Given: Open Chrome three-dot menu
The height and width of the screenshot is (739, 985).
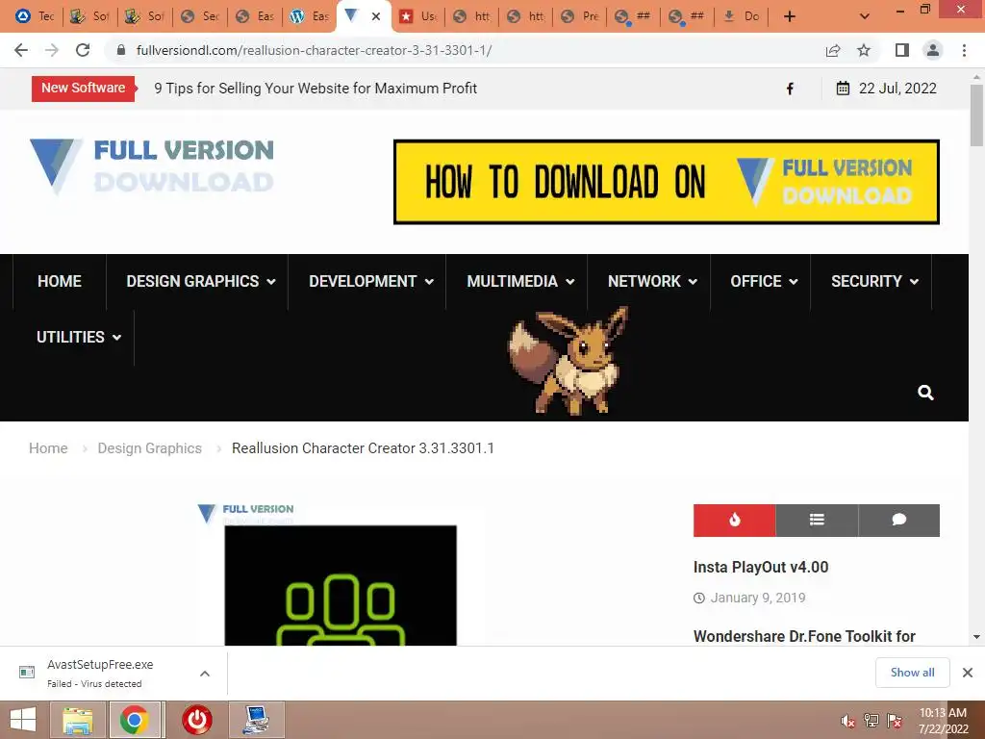Looking at the screenshot, I should point(964,50).
